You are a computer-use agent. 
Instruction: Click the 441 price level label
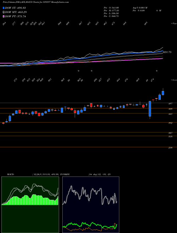click(x=171, y=114)
